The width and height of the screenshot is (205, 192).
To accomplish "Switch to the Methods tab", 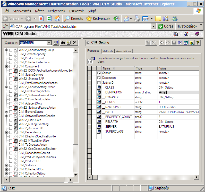I will 108,51.
